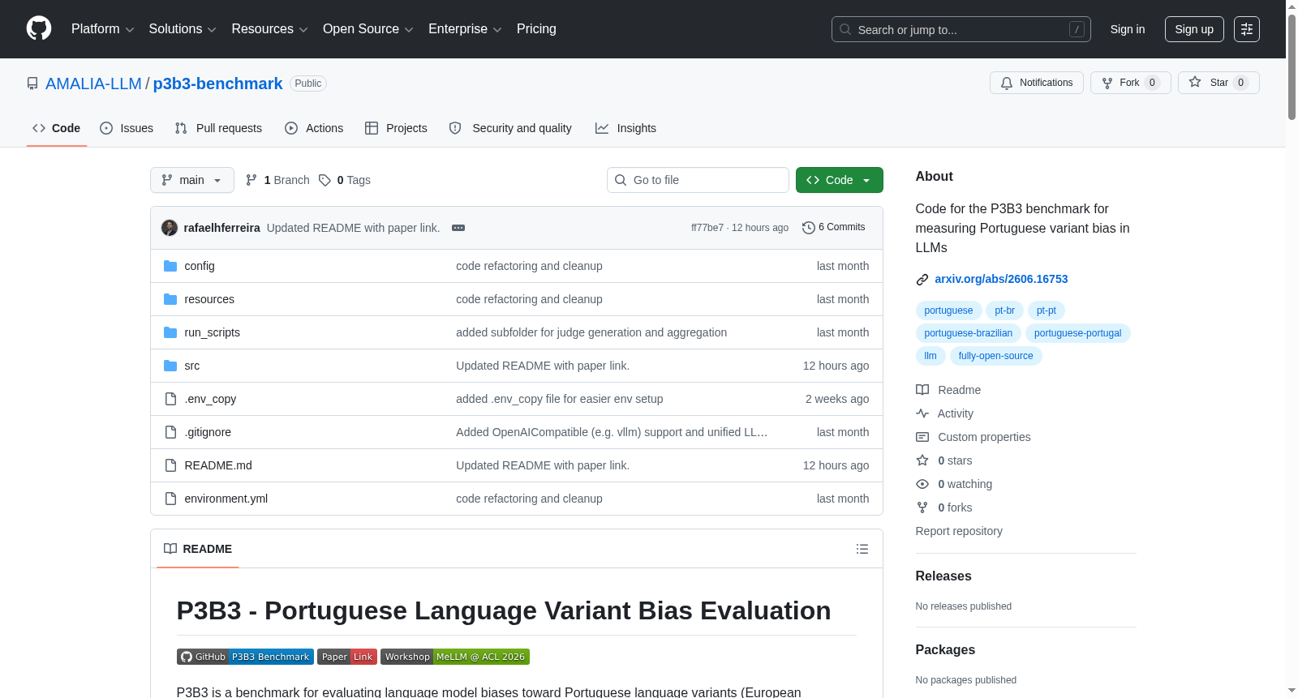Click the src folder icon
The width and height of the screenshot is (1298, 698).
point(170,366)
